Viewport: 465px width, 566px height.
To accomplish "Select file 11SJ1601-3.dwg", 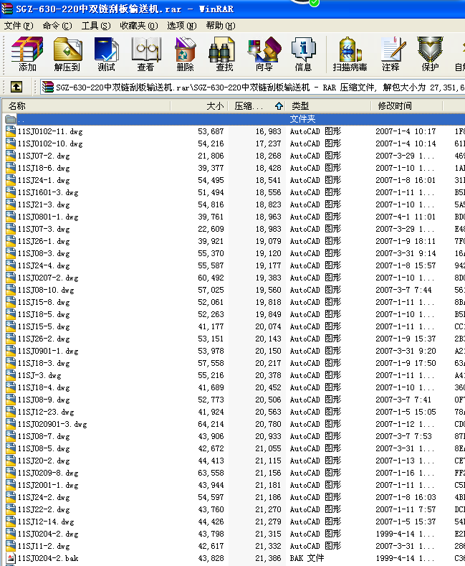I will point(48,192).
